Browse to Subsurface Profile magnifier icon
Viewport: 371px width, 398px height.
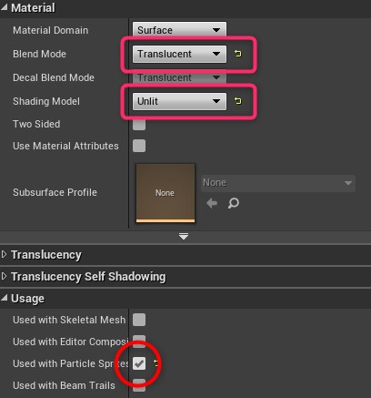234,203
